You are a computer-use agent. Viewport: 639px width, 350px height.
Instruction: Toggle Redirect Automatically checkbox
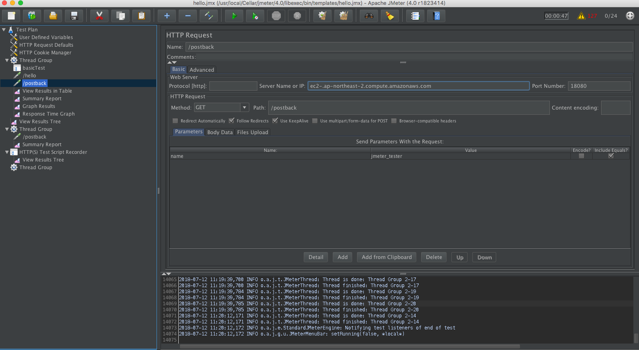(x=175, y=121)
